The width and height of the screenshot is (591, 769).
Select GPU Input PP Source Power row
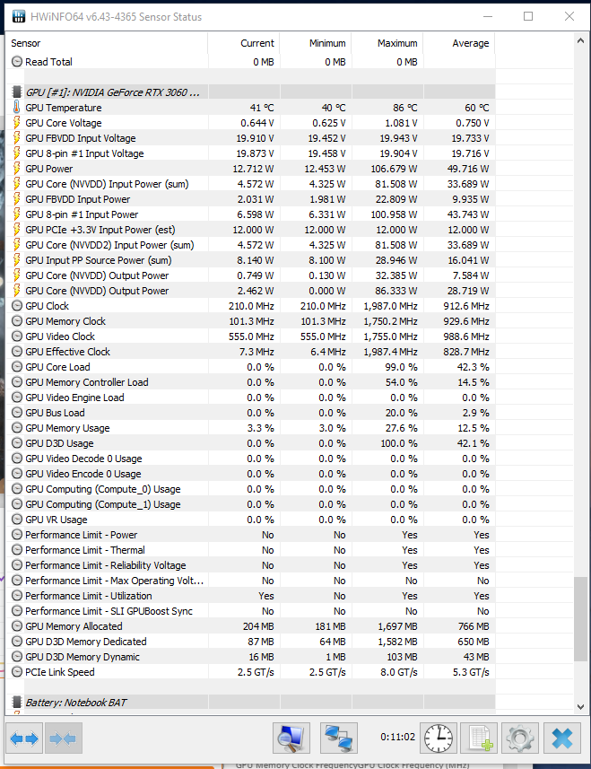click(250, 260)
